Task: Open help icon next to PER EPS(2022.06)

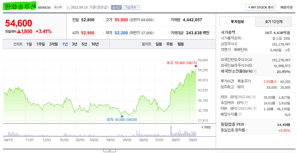Action: [254, 97]
